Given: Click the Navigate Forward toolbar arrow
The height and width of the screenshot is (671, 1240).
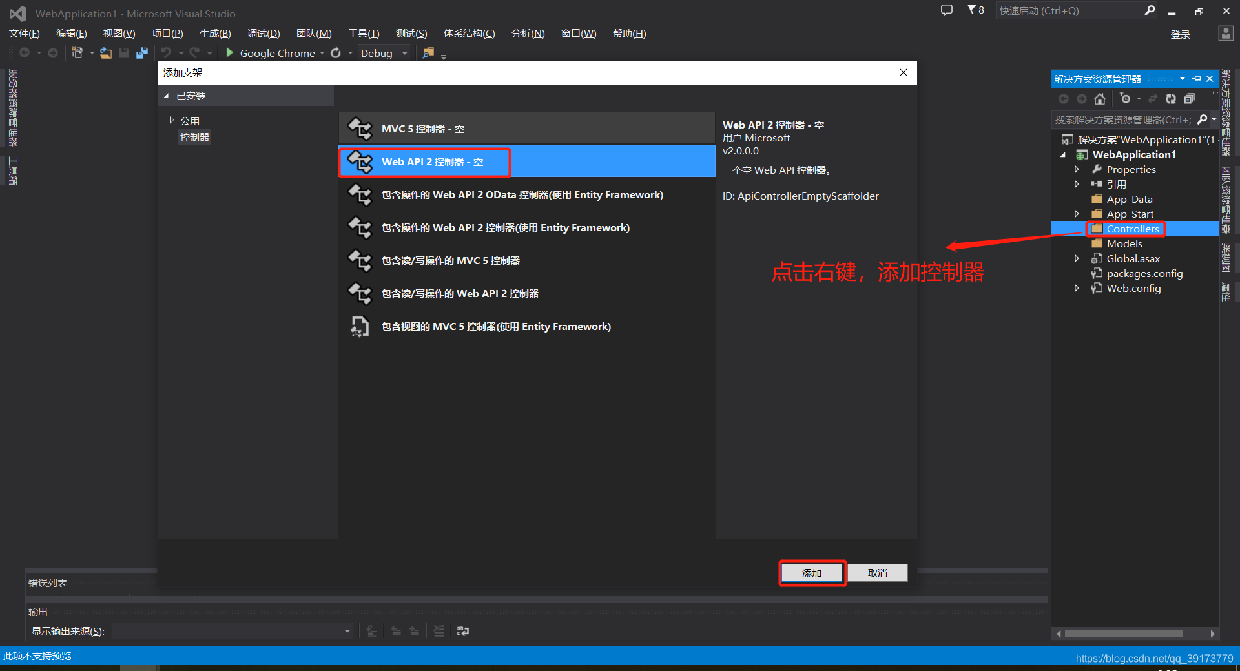Looking at the screenshot, I should tap(53, 53).
